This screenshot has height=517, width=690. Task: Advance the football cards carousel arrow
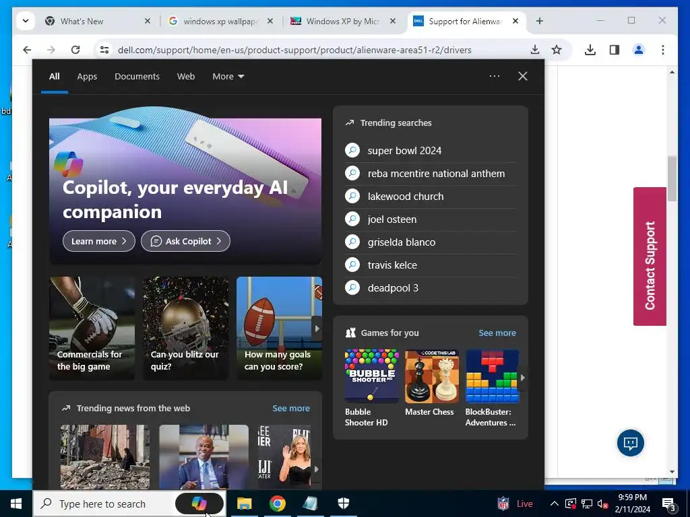click(317, 329)
